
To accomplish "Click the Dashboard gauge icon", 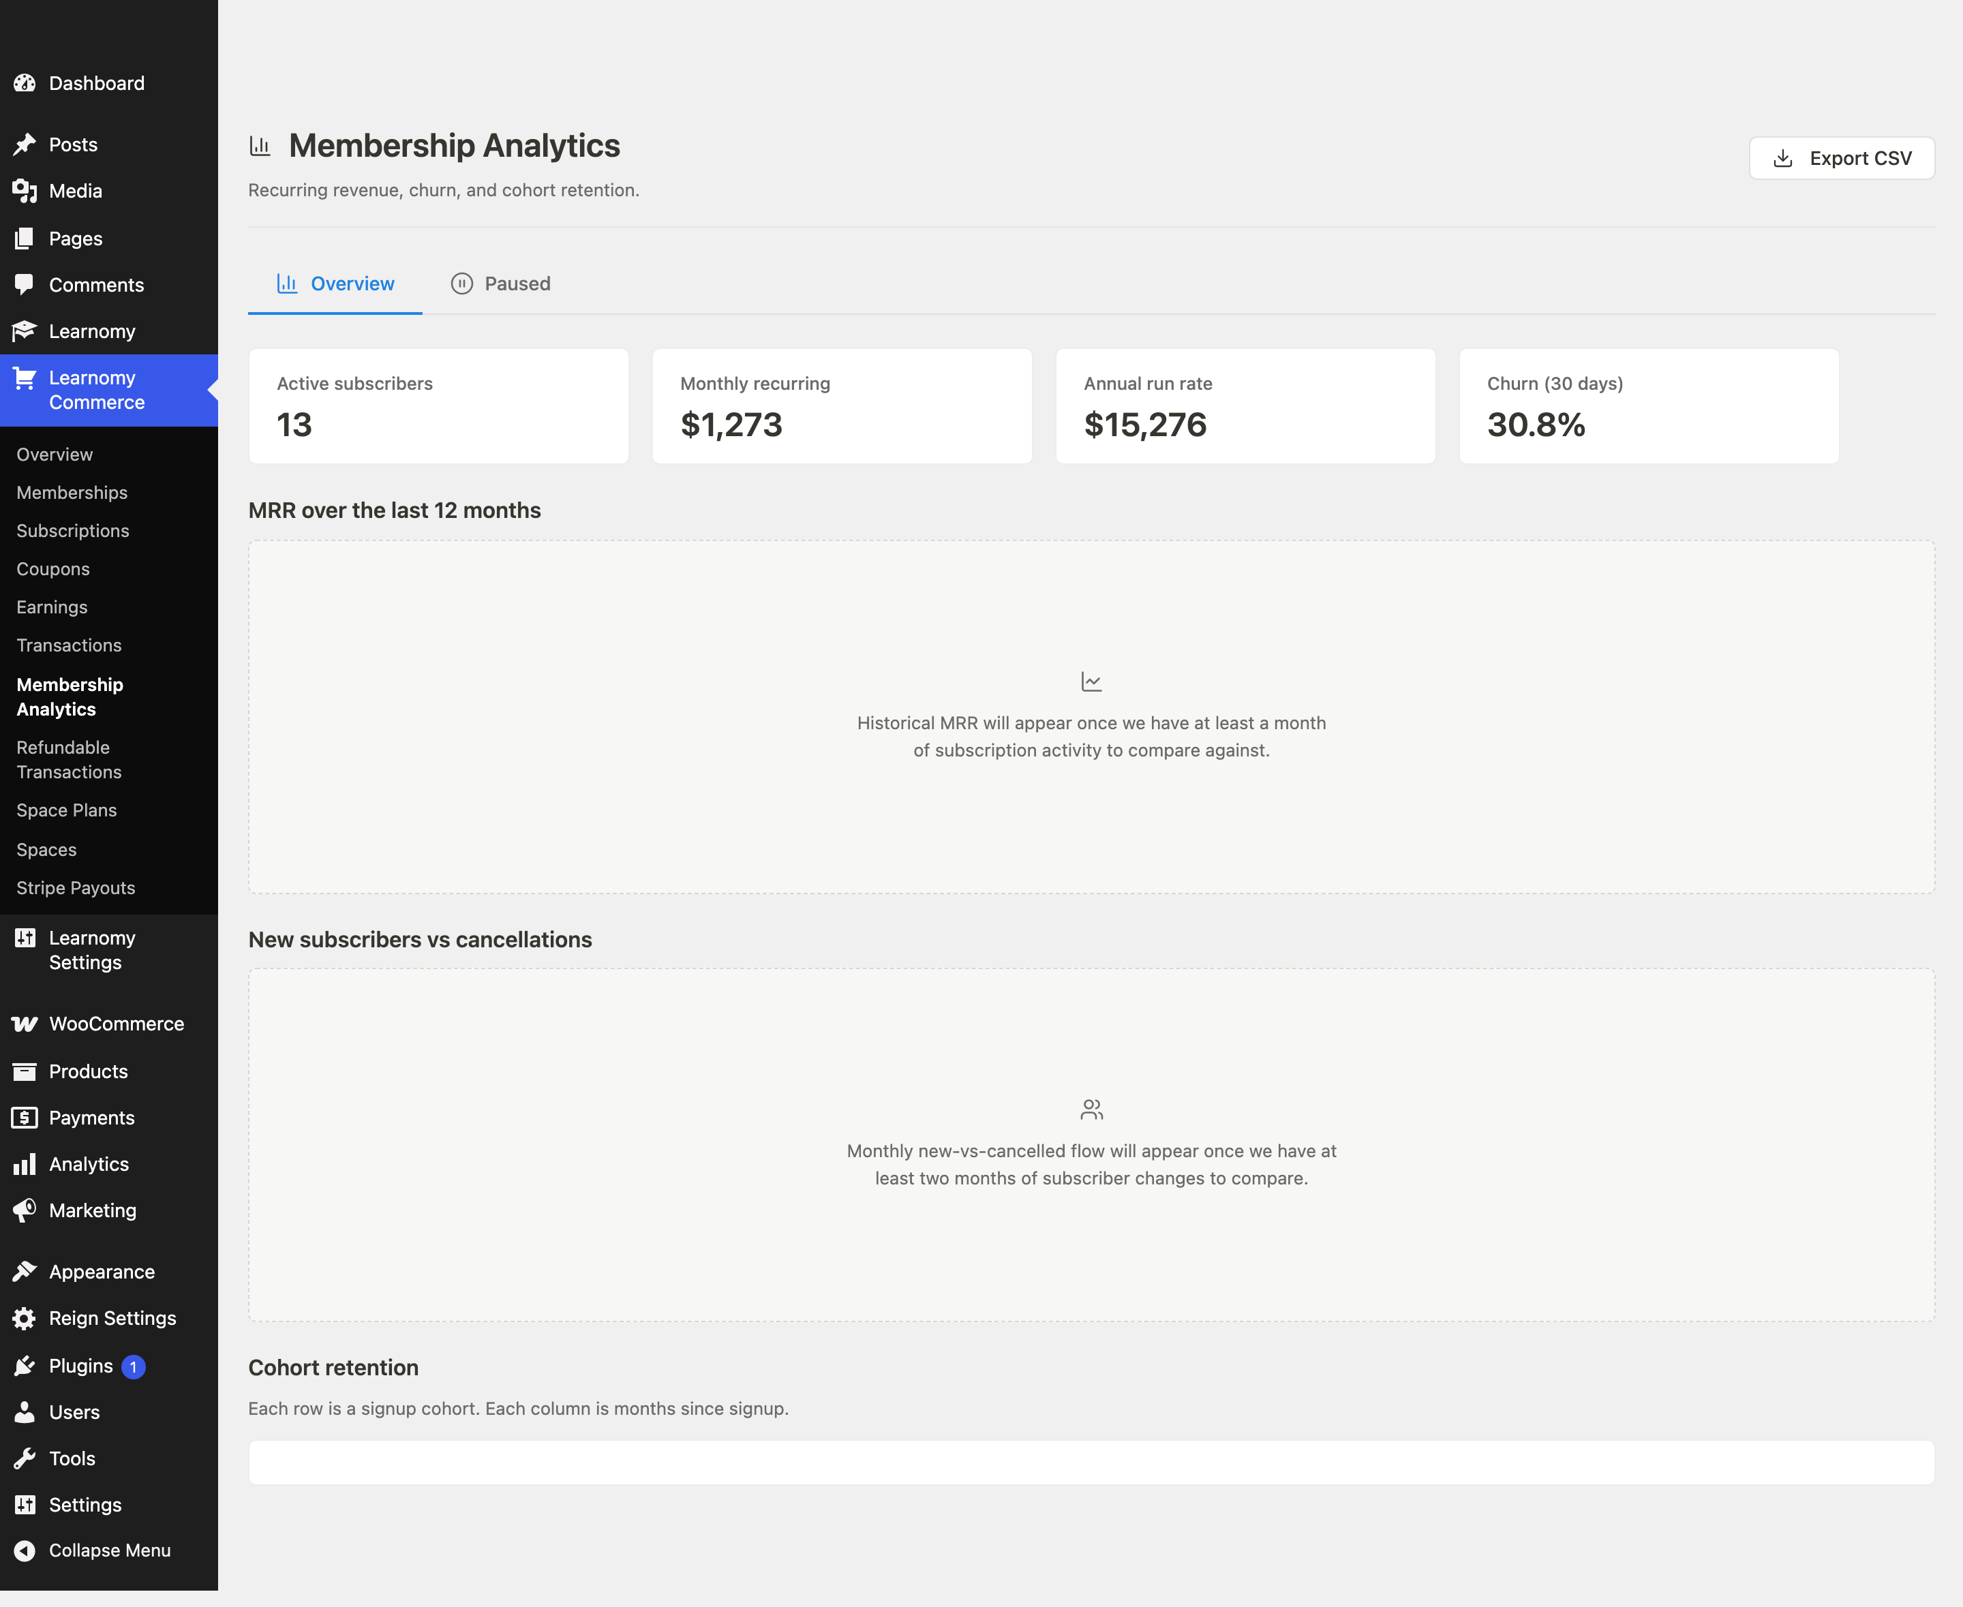I will [25, 83].
